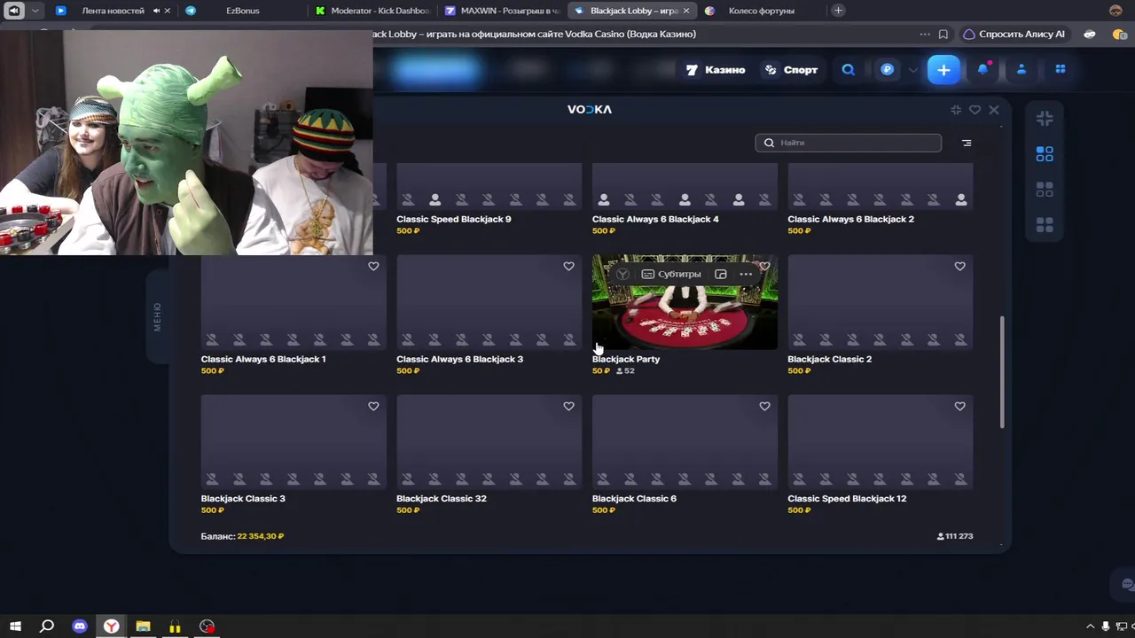
Task: Open the МЕНЮ side tab
Action: (158, 316)
